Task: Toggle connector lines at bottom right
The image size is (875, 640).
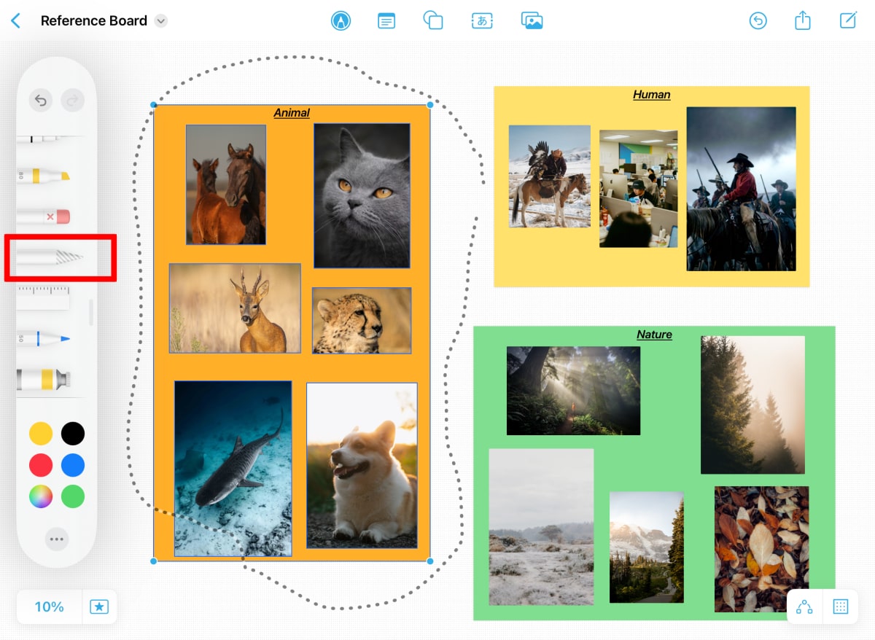Action: [804, 606]
